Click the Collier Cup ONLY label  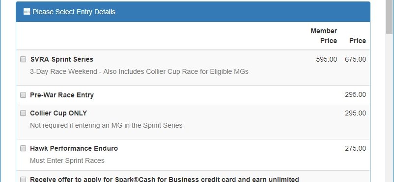tap(58, 113)
